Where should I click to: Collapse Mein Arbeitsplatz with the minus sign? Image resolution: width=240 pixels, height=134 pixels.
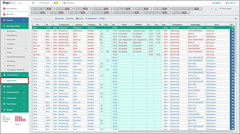pyautogui.click(x=24, y=26)
